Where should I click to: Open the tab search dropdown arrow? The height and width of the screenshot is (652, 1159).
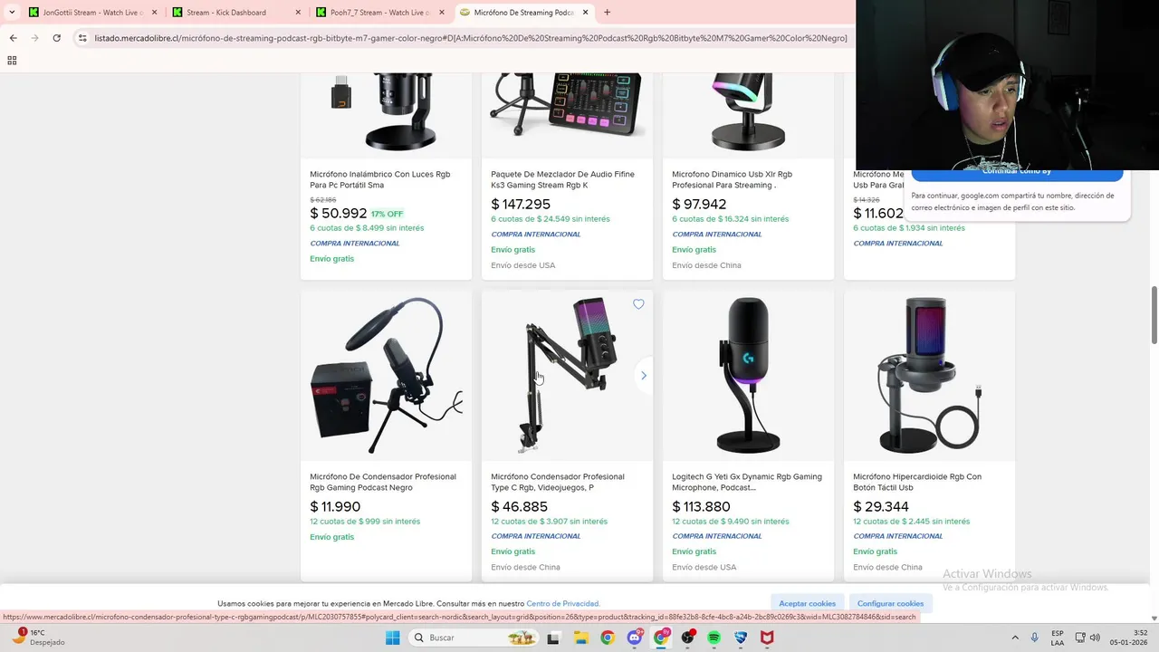click(11, 13)
